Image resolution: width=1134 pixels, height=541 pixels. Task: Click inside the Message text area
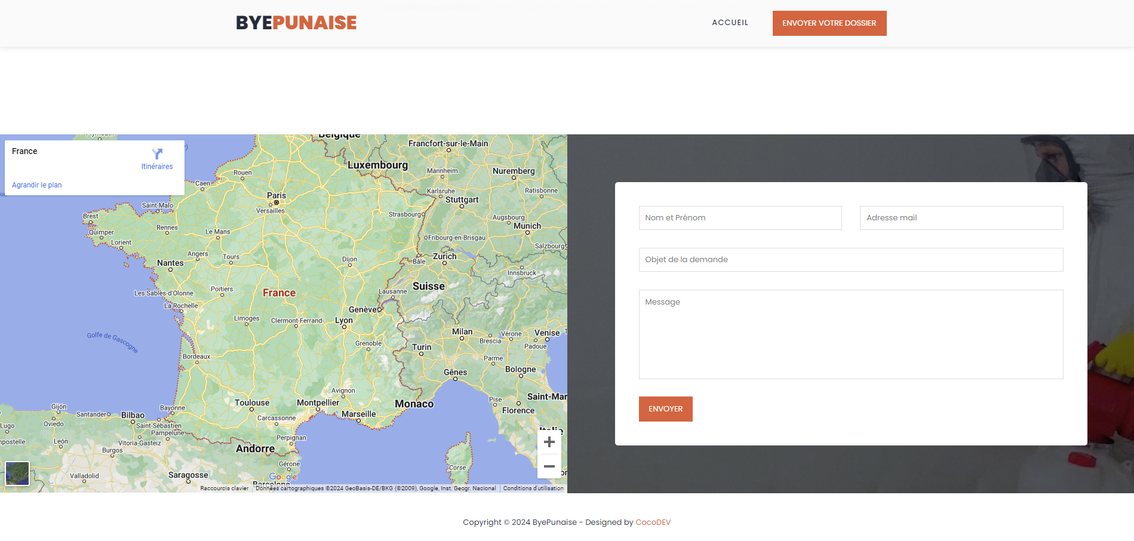pyautogui.click(x=850, y=334)
